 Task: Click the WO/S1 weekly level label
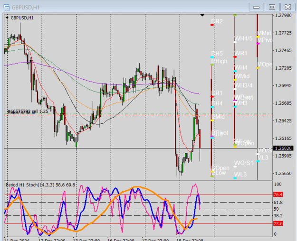pyautogui.click(x=244, y=163)
